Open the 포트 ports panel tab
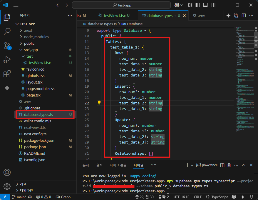Screen dimensions: 258x200 (x=154, y=165)
